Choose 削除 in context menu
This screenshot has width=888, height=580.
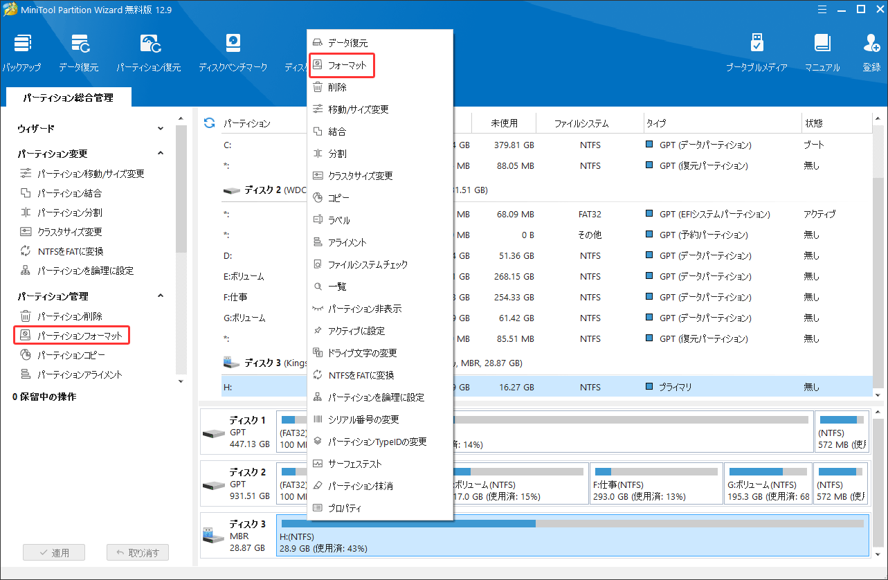380,87
